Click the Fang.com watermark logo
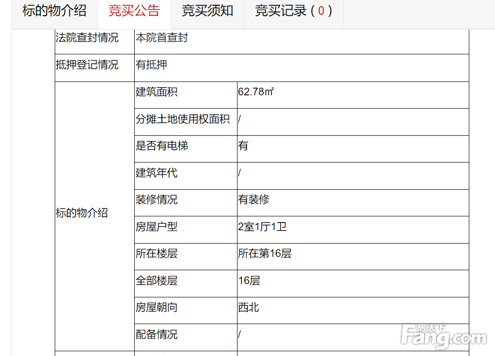This screenshot has width=495, height=356. 444,336
